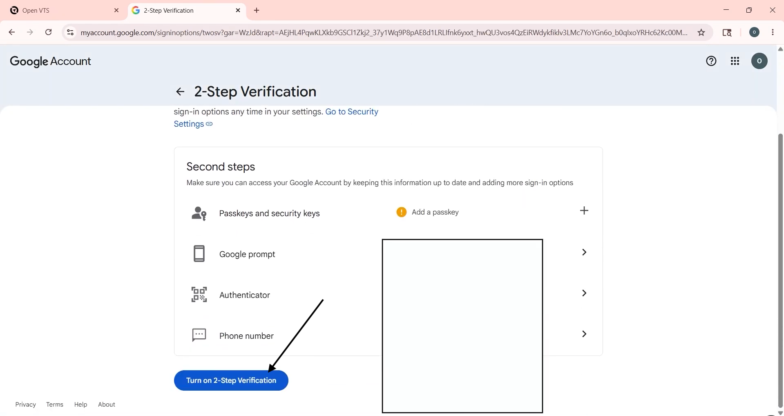Image resolution: width=784 pixels, height=416 pixels.
Task: Click the Google prompt phone icon
Action: (199, 254)
